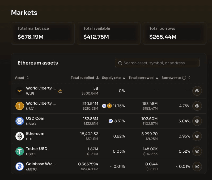Click the $23,471.03 cbBTC supplied amount
Viewport: 212px width, 180px height.
tap(90, 169)
